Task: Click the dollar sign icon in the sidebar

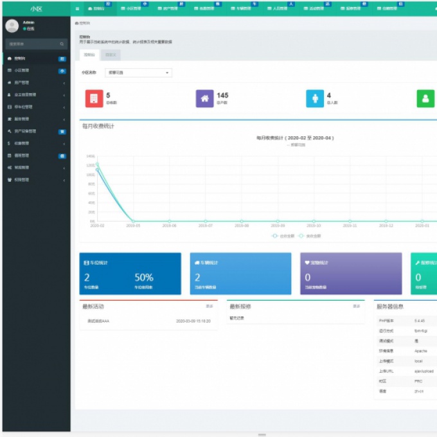Action: point(9,143)
